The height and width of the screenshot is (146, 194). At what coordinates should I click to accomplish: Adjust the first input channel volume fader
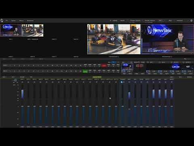[x=22, y=106]
